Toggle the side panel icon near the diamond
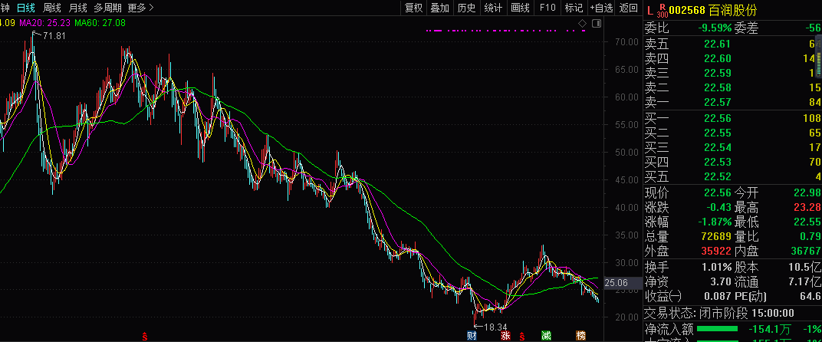822x342 pixels. pos(597,25)
